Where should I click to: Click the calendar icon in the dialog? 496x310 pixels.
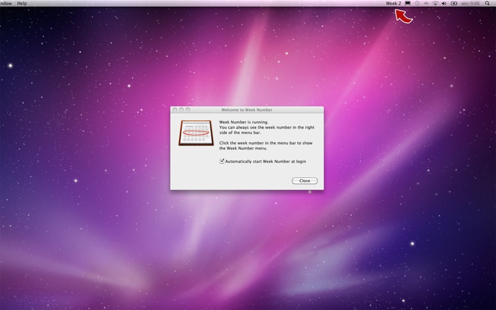[196, 133]
